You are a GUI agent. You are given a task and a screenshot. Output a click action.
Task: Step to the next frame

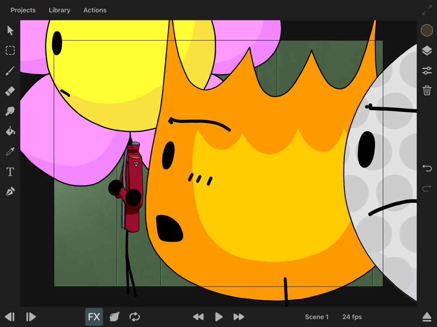(x=31, y=317)
